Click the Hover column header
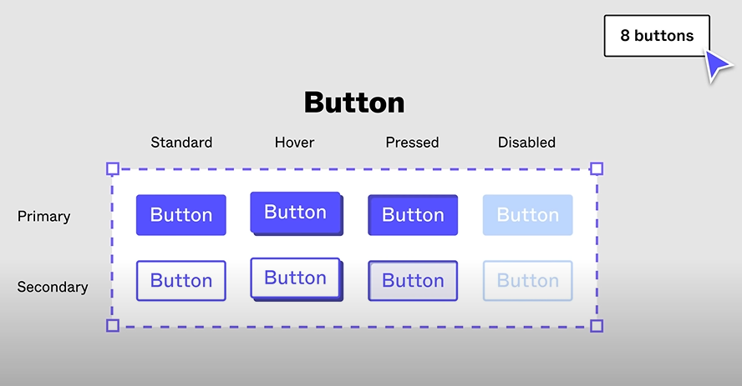This screenshot has height=386, width=742. (294, 142)
